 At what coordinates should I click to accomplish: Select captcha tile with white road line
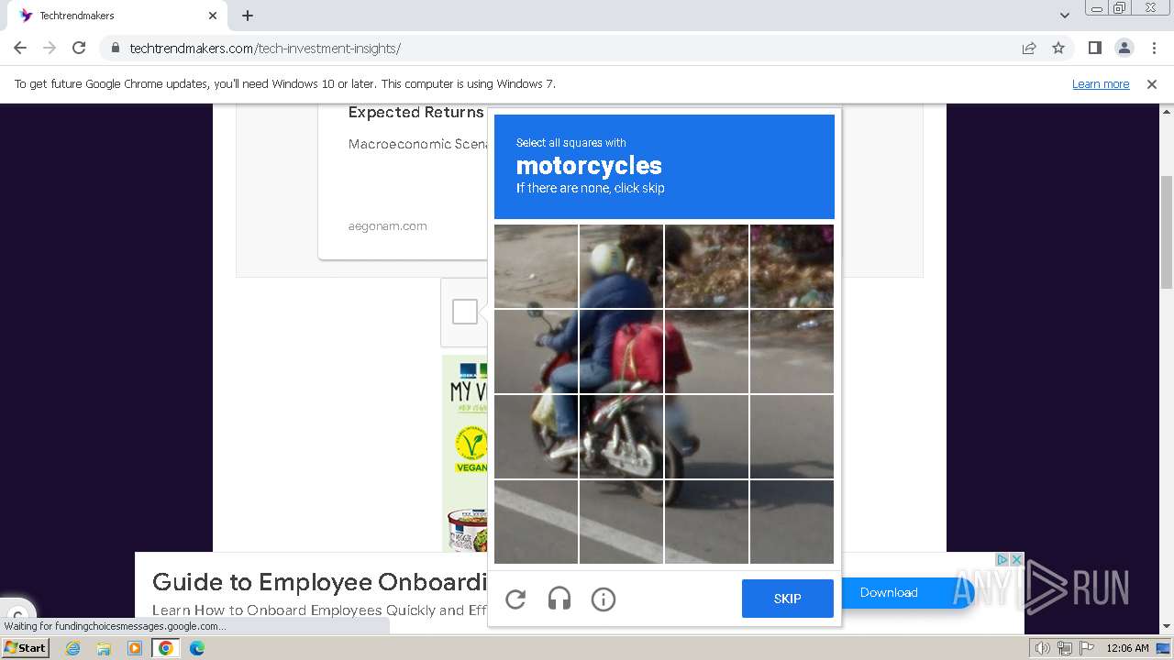point(536,522)
